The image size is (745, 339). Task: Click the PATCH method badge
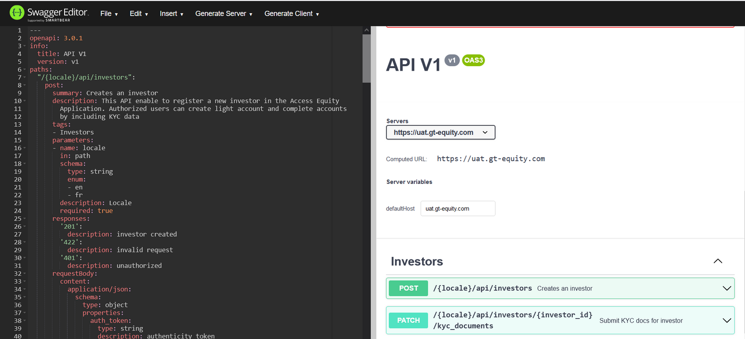[x=408, y=321]
